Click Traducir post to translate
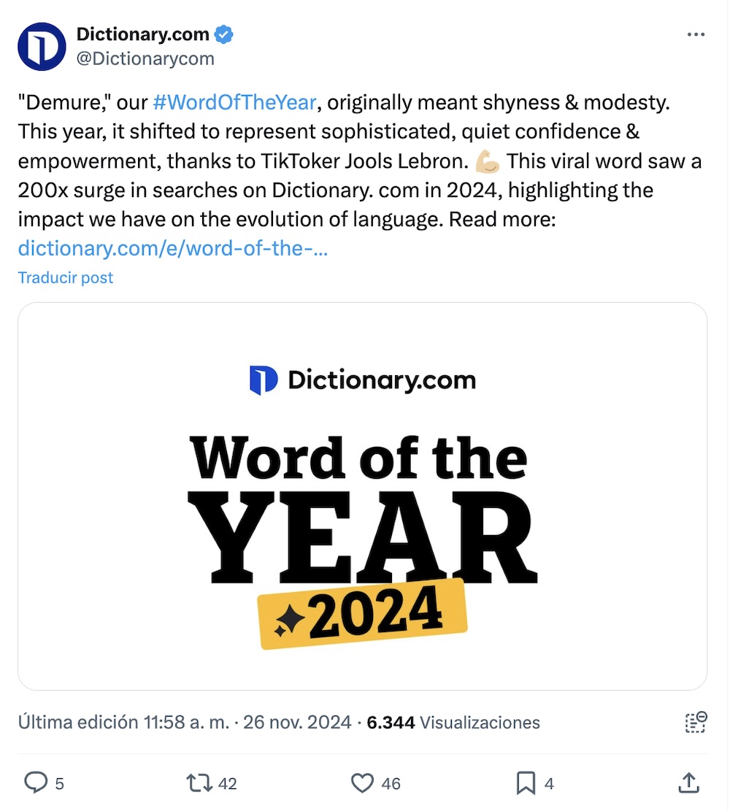This screenshot has width=730, height=811. click(x=66, y=277)
